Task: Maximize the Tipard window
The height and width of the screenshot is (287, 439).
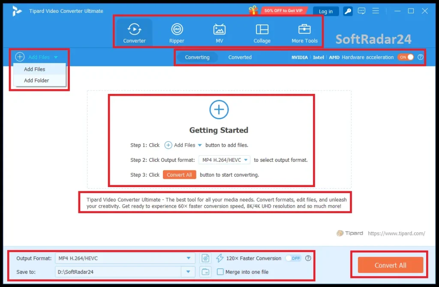Action: pos(411,11)
